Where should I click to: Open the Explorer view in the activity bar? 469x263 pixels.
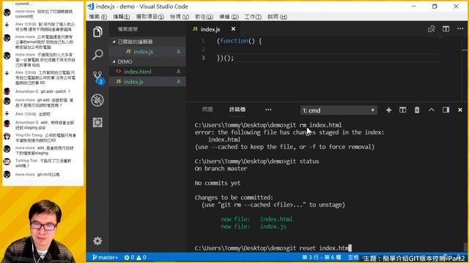[97, 32]
